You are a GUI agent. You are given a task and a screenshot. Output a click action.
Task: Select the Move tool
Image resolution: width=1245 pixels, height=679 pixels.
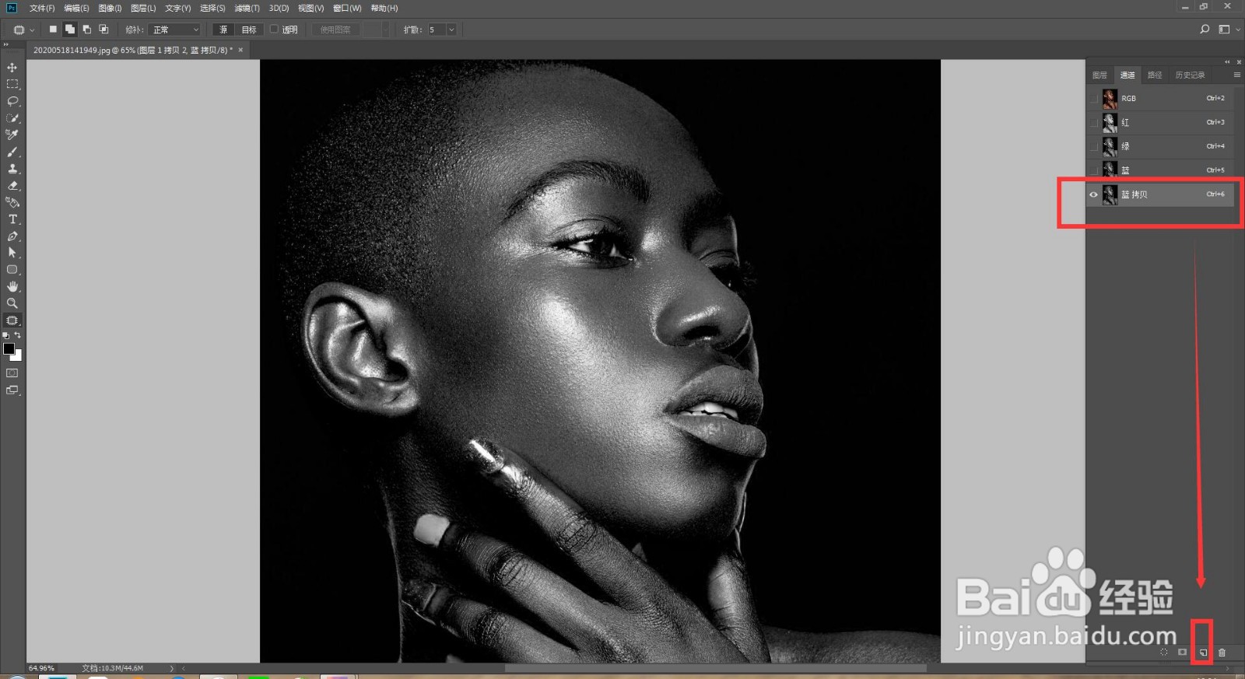(12, 68)
